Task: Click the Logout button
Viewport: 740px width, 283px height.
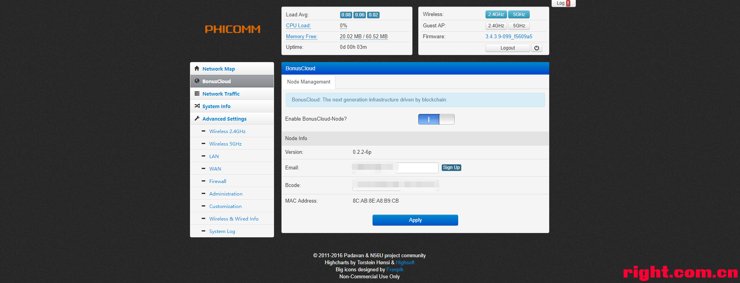Action: tap(507, 48)
